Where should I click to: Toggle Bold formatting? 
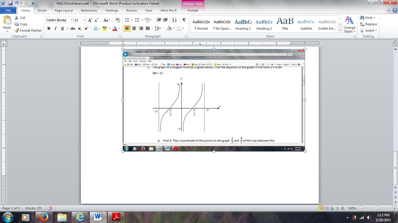[x=49, y=29]
